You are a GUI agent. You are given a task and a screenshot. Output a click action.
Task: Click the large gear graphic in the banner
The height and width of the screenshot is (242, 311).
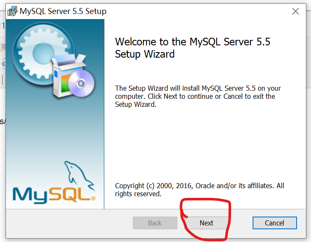click(x=43, y=54)
